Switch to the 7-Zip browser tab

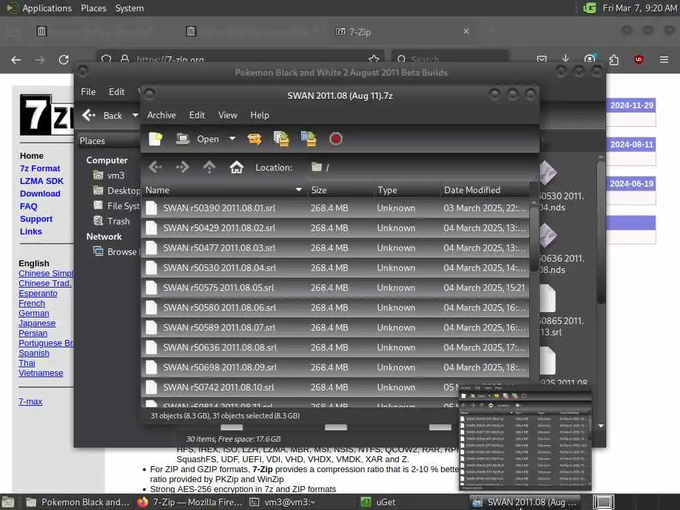pos(401,32)
